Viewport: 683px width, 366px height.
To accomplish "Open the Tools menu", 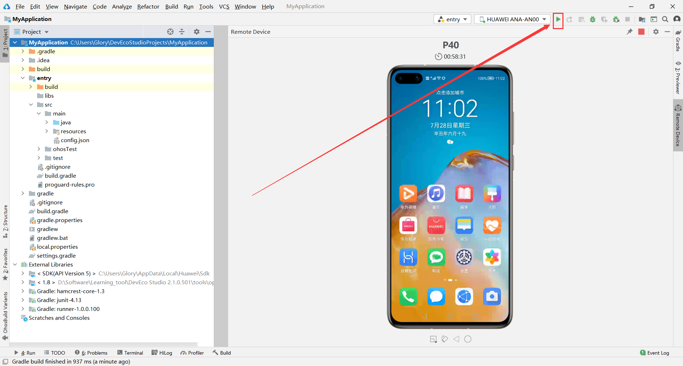I will click(x=206, y=6).
